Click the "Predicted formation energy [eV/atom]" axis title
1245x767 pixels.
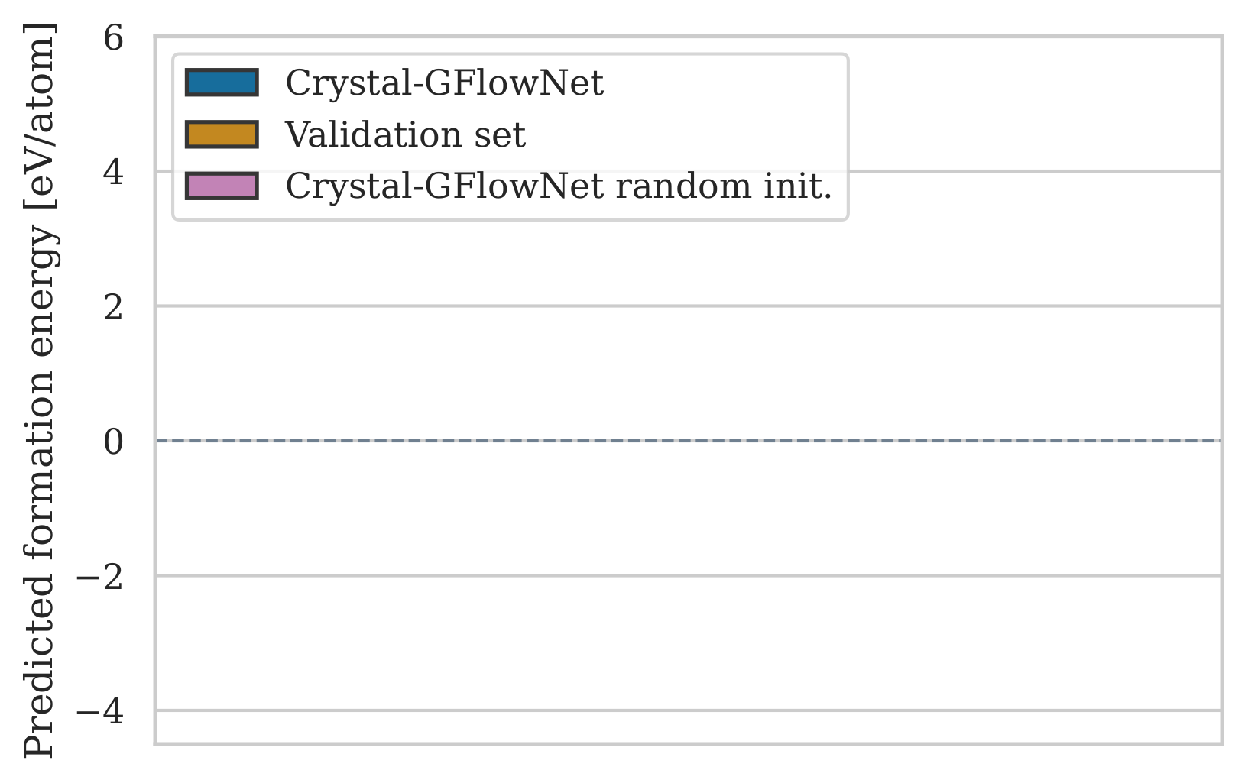pos(38,390)
